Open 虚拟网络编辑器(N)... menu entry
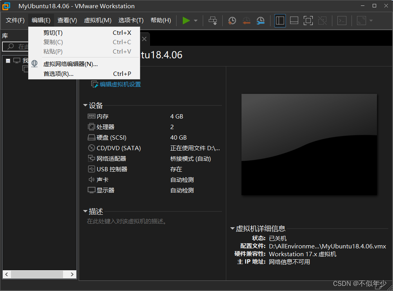 (84, 64)
